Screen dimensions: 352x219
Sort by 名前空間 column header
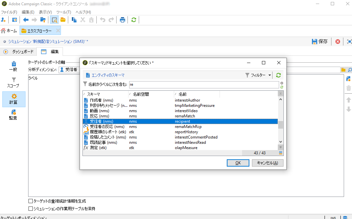[151, 94]
